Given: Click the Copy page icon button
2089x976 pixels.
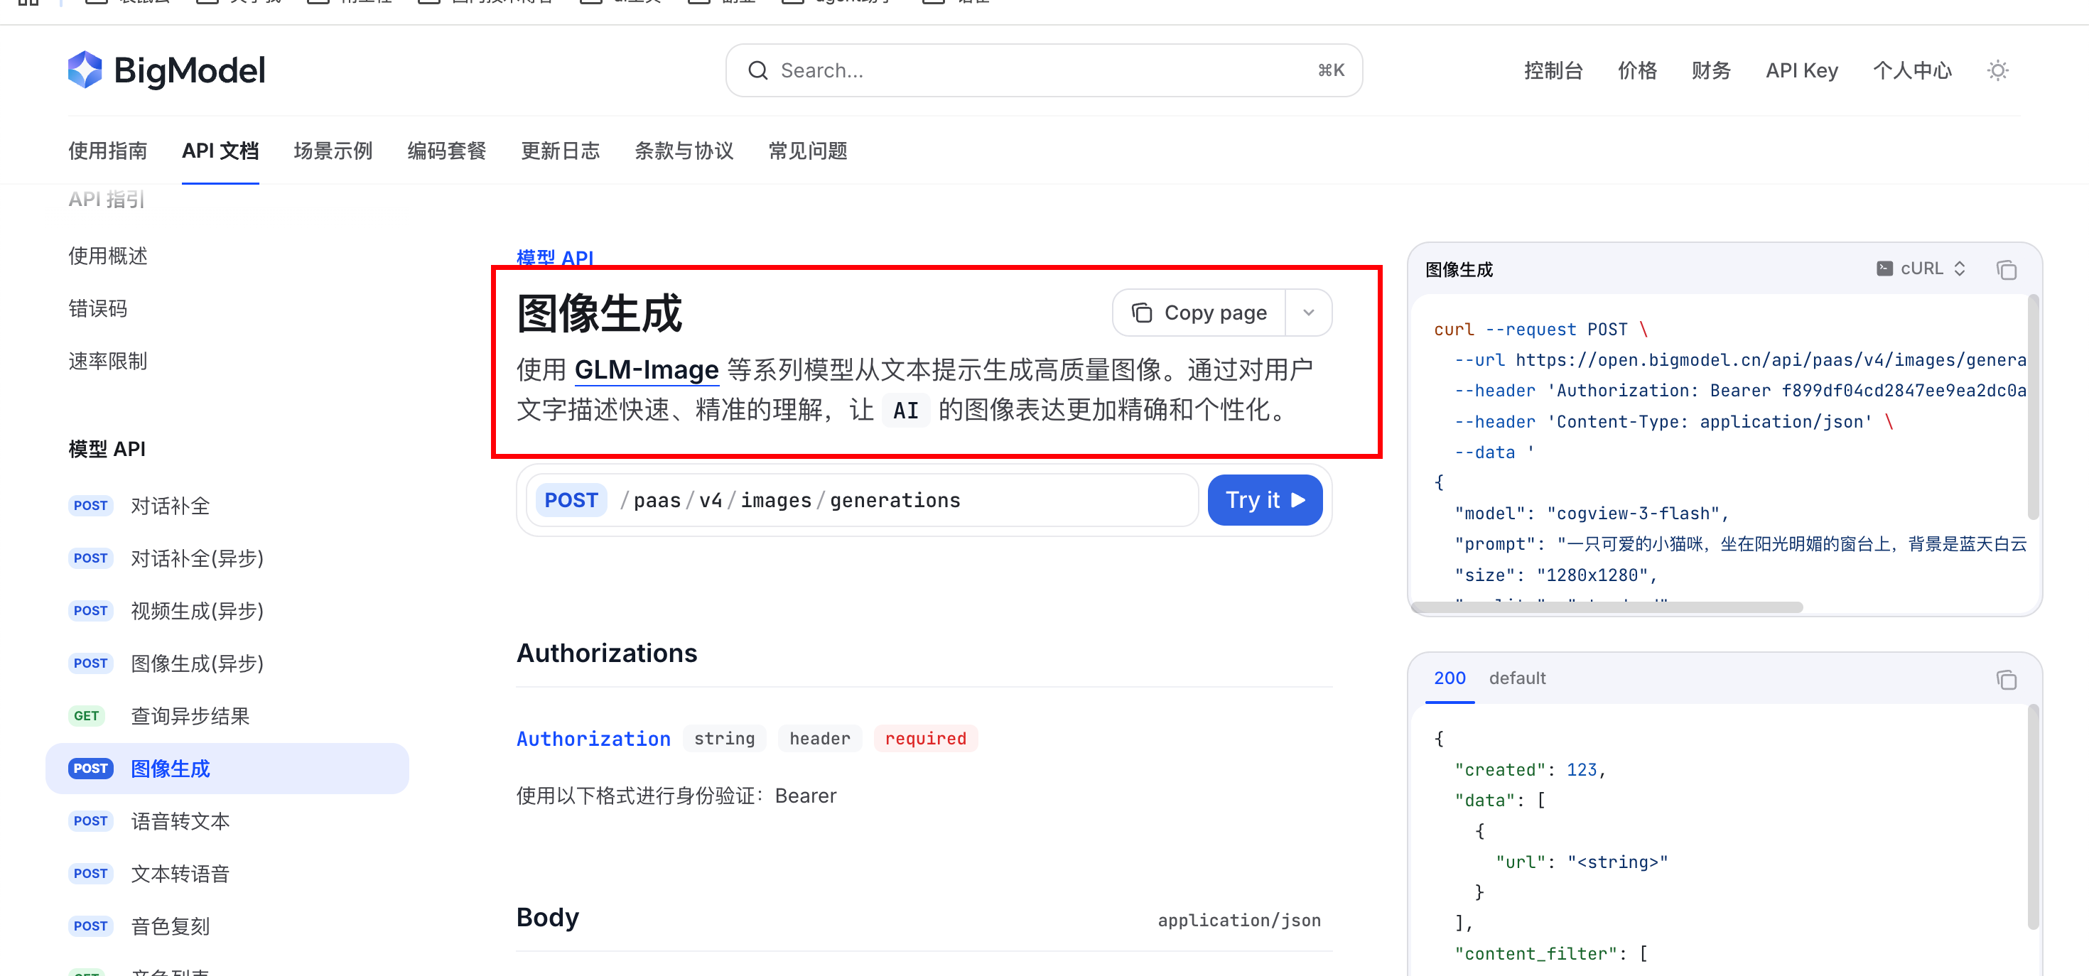Looking at the screenshot, I should (1142, 313).
